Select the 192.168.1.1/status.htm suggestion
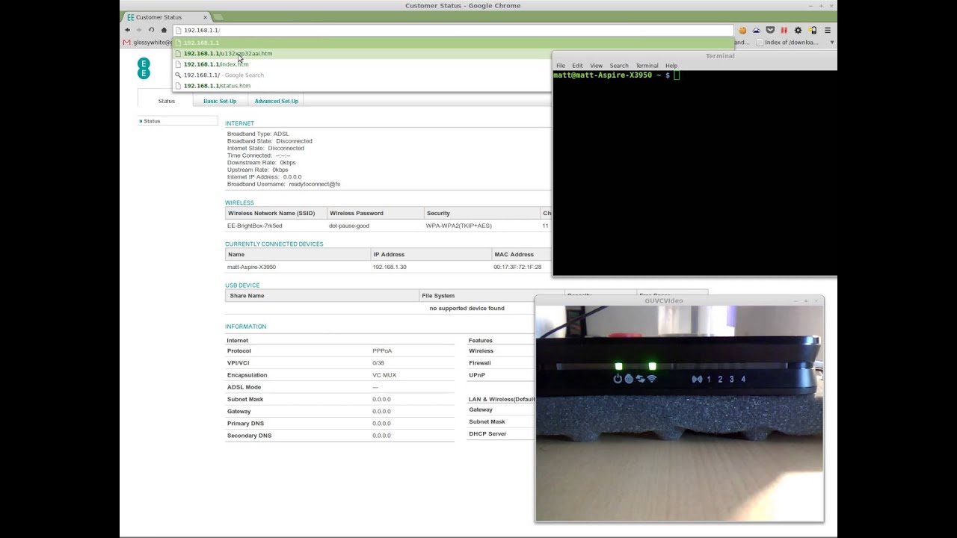This screenshot has height=538, width=957. (362, 85)
